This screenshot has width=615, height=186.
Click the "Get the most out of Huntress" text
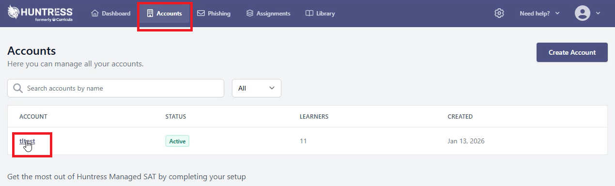tap(127, 177)
